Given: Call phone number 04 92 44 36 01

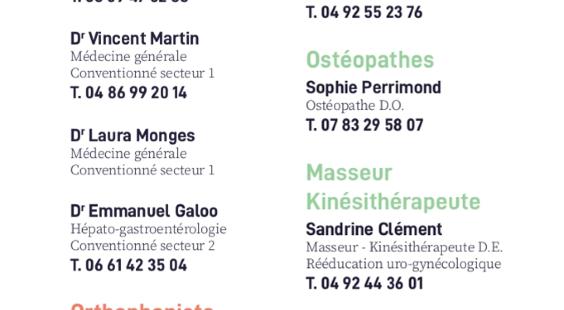Looking at the screenshot, I should click(365, 284).
